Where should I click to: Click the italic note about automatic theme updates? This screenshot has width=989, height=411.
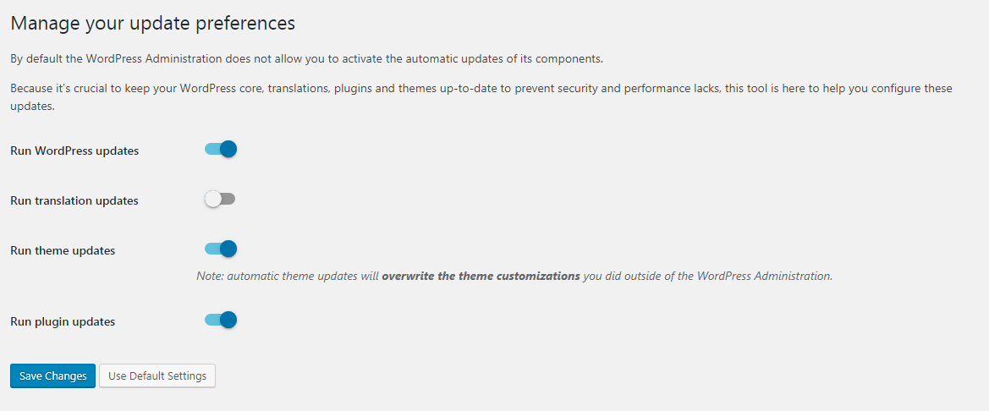point(514,276)
